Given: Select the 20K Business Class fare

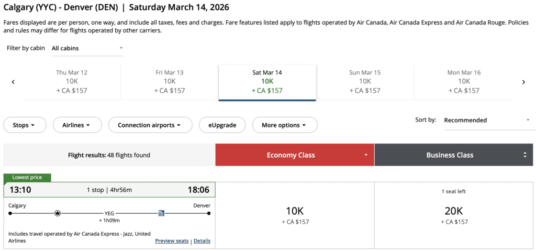Looking at the screenshot, I should coord(454,215).
